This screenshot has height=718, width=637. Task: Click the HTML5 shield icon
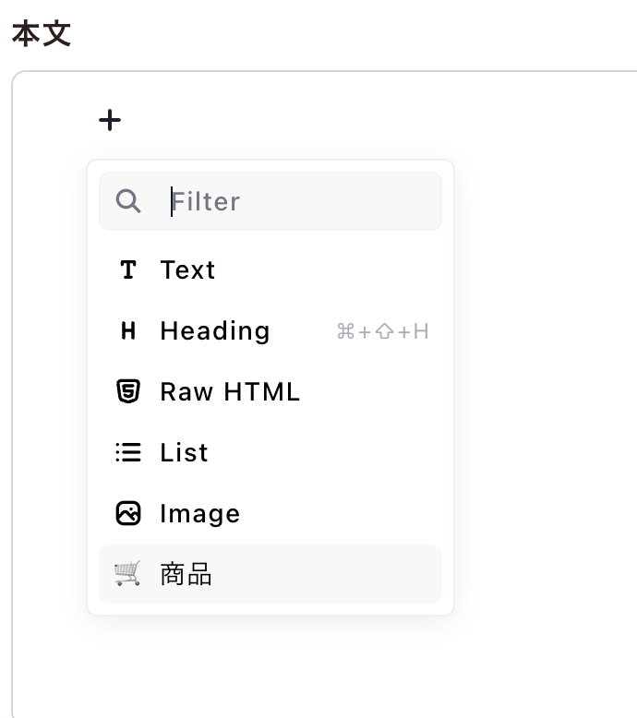(128, 391)
